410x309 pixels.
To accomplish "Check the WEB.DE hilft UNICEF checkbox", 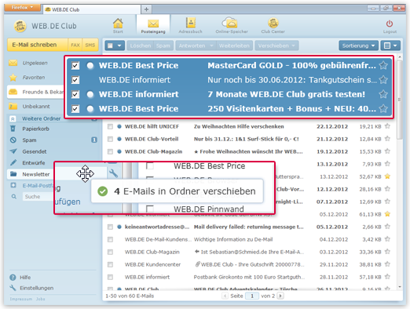I will pyautogui.click(x=110, y=126).
